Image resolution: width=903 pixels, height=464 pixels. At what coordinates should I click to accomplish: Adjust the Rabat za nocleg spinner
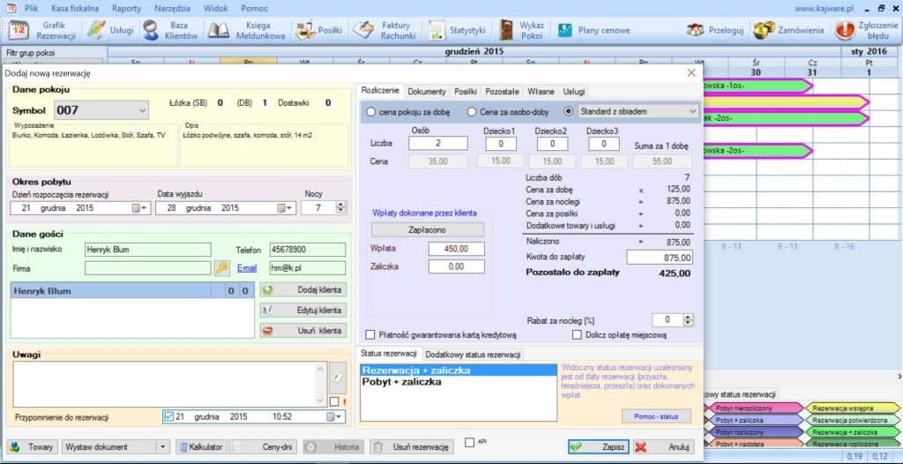(688, 320)
